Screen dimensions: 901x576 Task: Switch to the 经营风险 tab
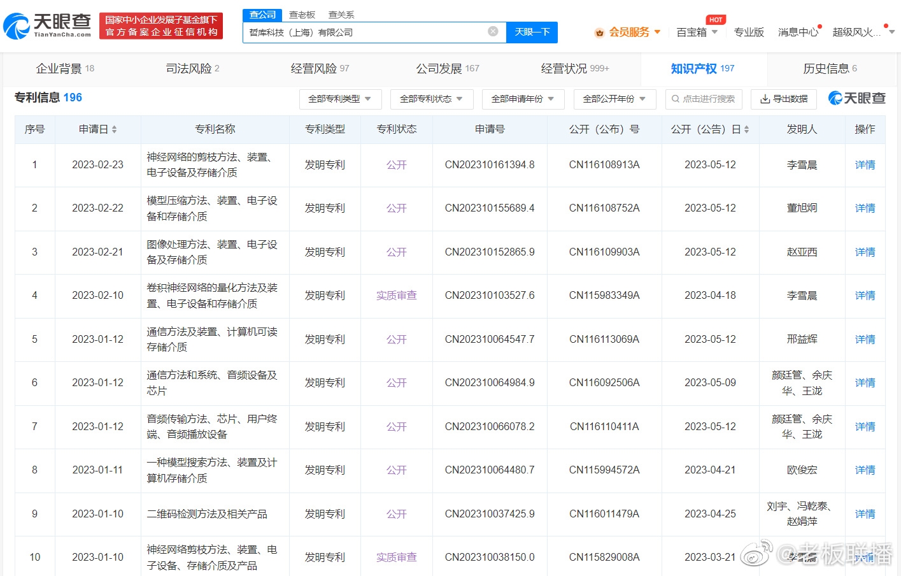click(x=320, y=68)
